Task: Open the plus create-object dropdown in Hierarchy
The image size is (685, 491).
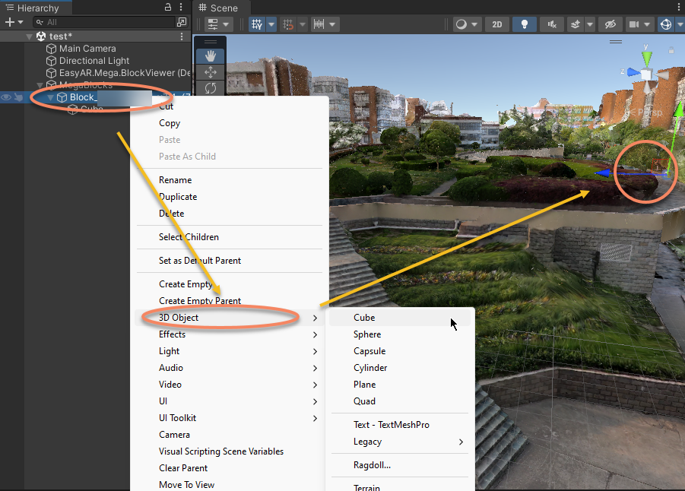Action: click(14, 22)
